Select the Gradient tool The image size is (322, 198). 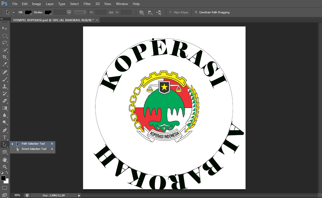coord(4,108)
